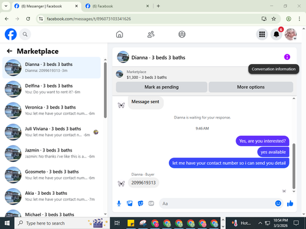The width and height of the screenshot is (306, 229).
Task: Go back with browser back arrow
Action: (x=7, y=19)
